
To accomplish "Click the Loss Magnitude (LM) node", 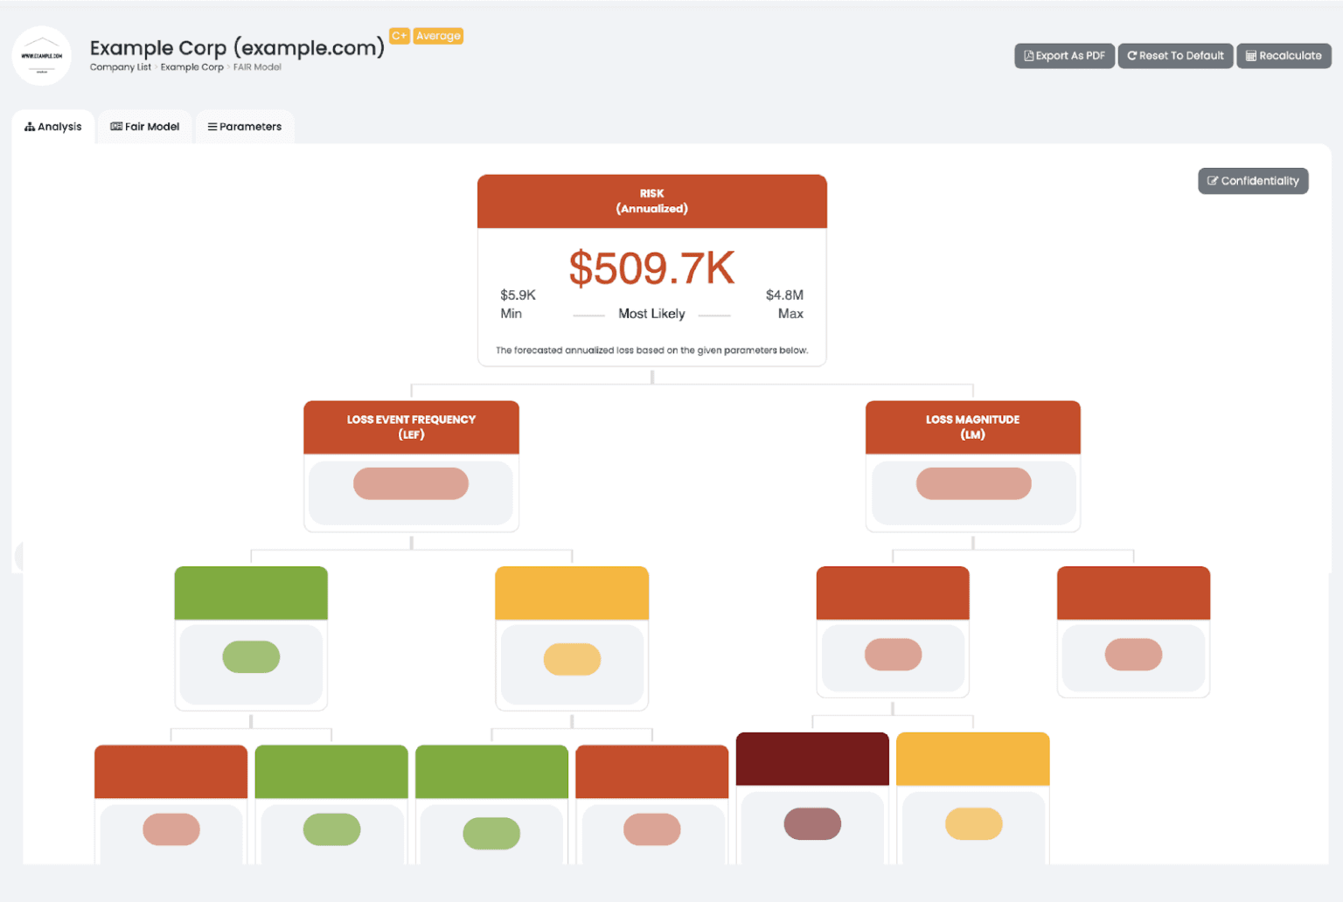I will pos(972,427).
